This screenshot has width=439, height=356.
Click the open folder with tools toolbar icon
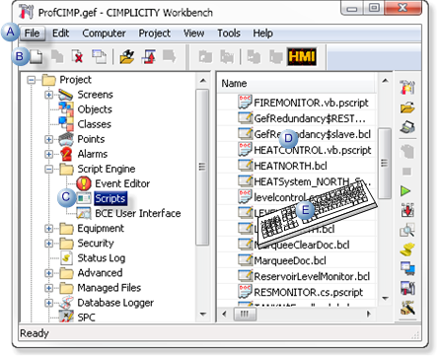pos(127,56)
